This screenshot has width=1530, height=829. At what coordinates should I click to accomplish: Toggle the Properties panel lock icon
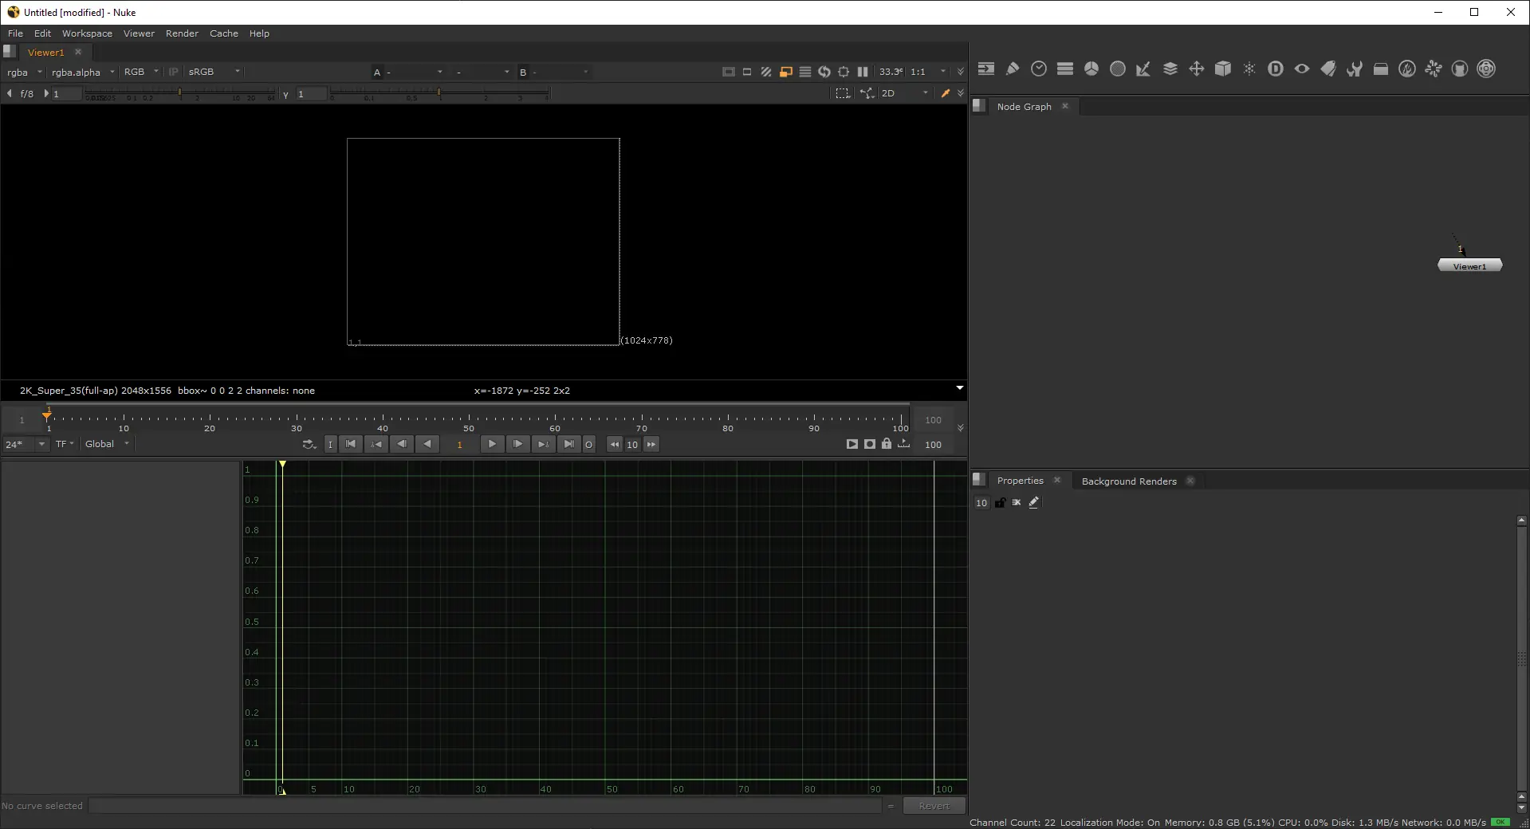(1000, 503)
